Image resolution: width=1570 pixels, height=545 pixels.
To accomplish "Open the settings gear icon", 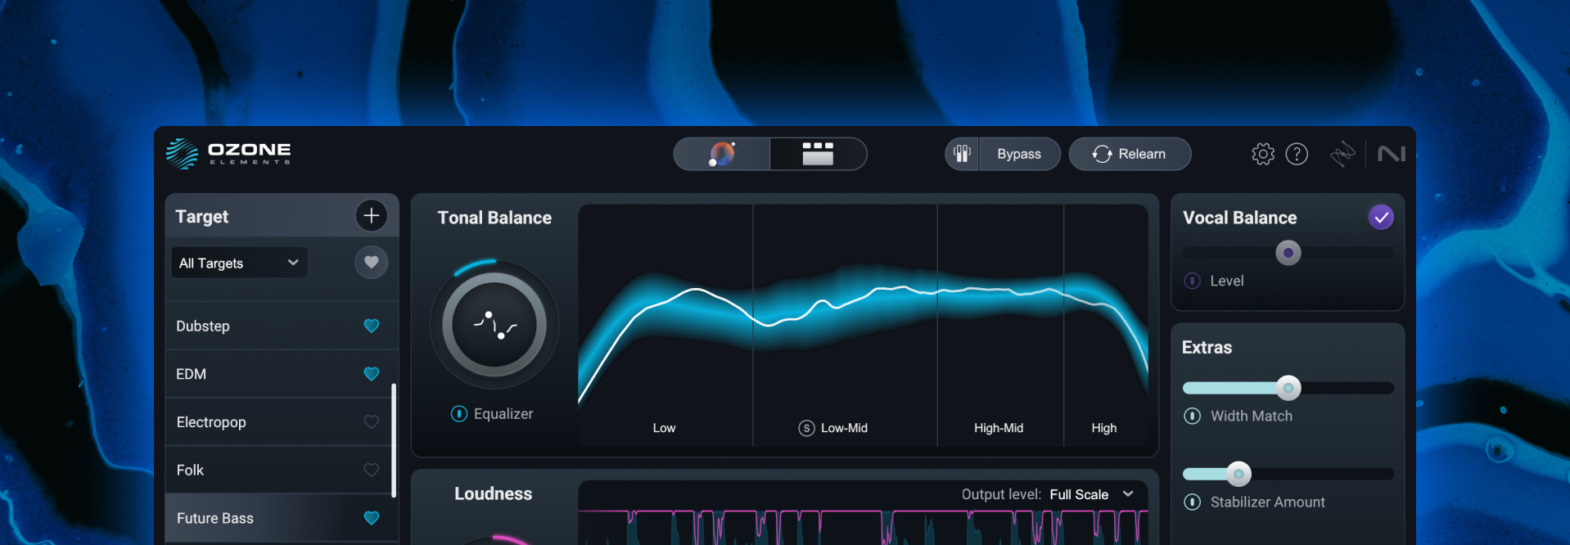I will click(x=1263, y=154).
